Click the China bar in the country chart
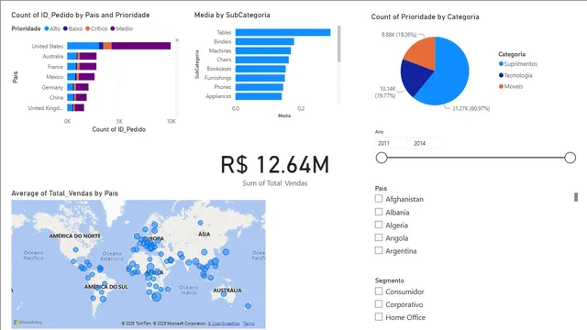Screen dimensions: 587x330 point(77,97)
